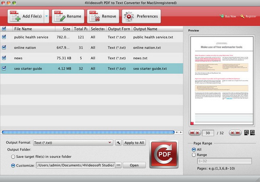Viewport: 260px width, 182px height.
Task: Click the Output Format column header
Action: (119, 29)
